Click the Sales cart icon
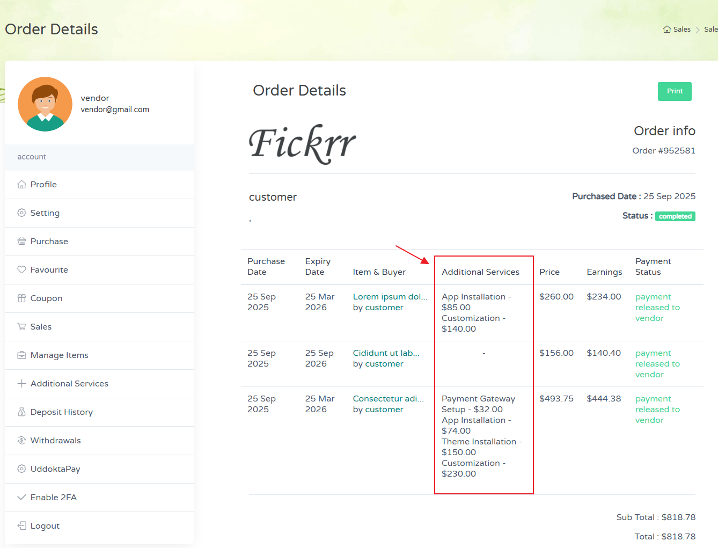 (x=21, y=327)
